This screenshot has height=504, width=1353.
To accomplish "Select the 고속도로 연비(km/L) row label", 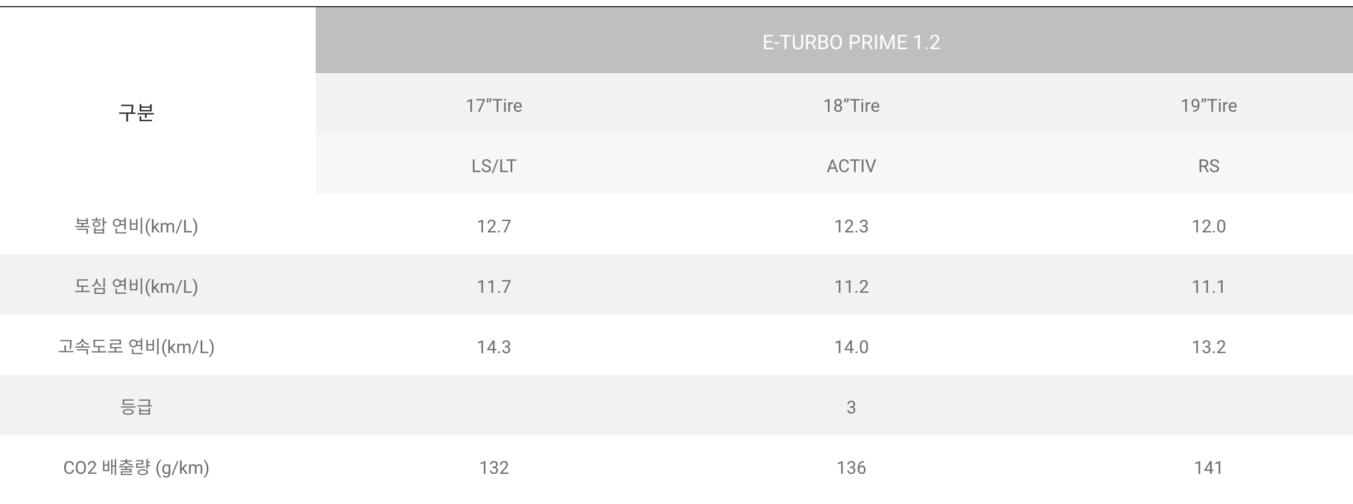I will pyautogui.click(x=136, y=347).
